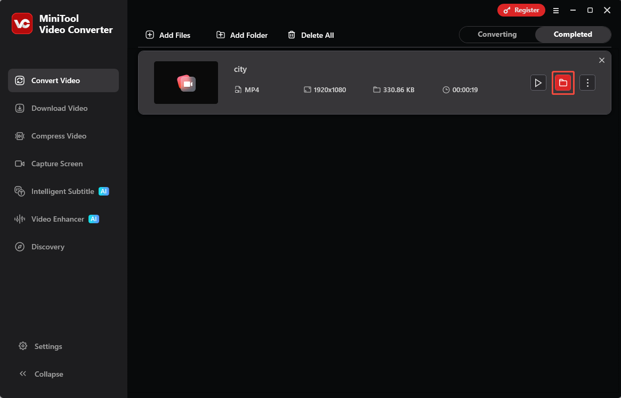Collapse the sidebar panel

[x=41, y=374]
